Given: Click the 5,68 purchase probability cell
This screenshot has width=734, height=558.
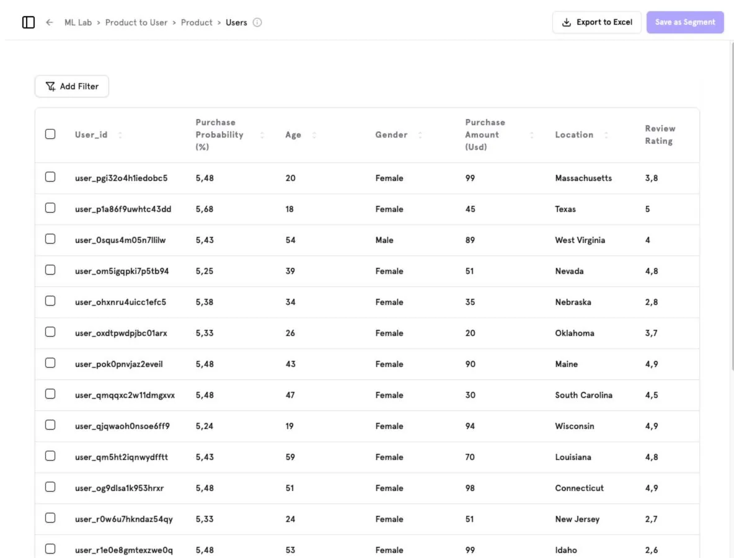Looking at the screenshot, I should point(205,210).
